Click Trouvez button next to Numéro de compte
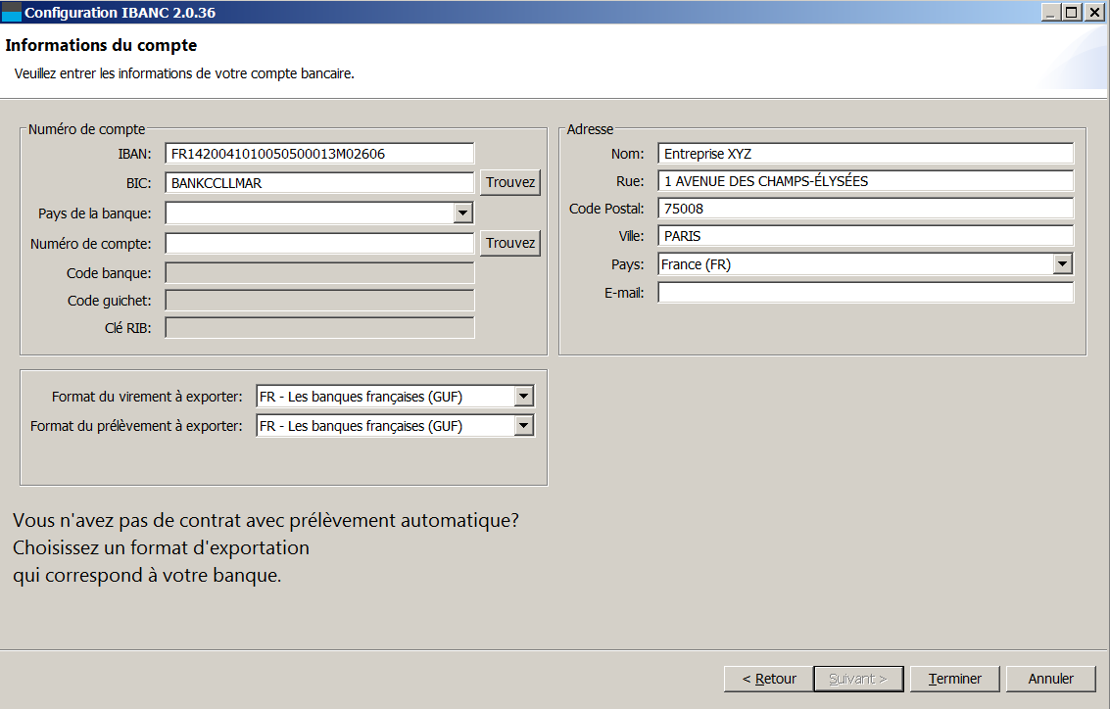 point(509,244)
